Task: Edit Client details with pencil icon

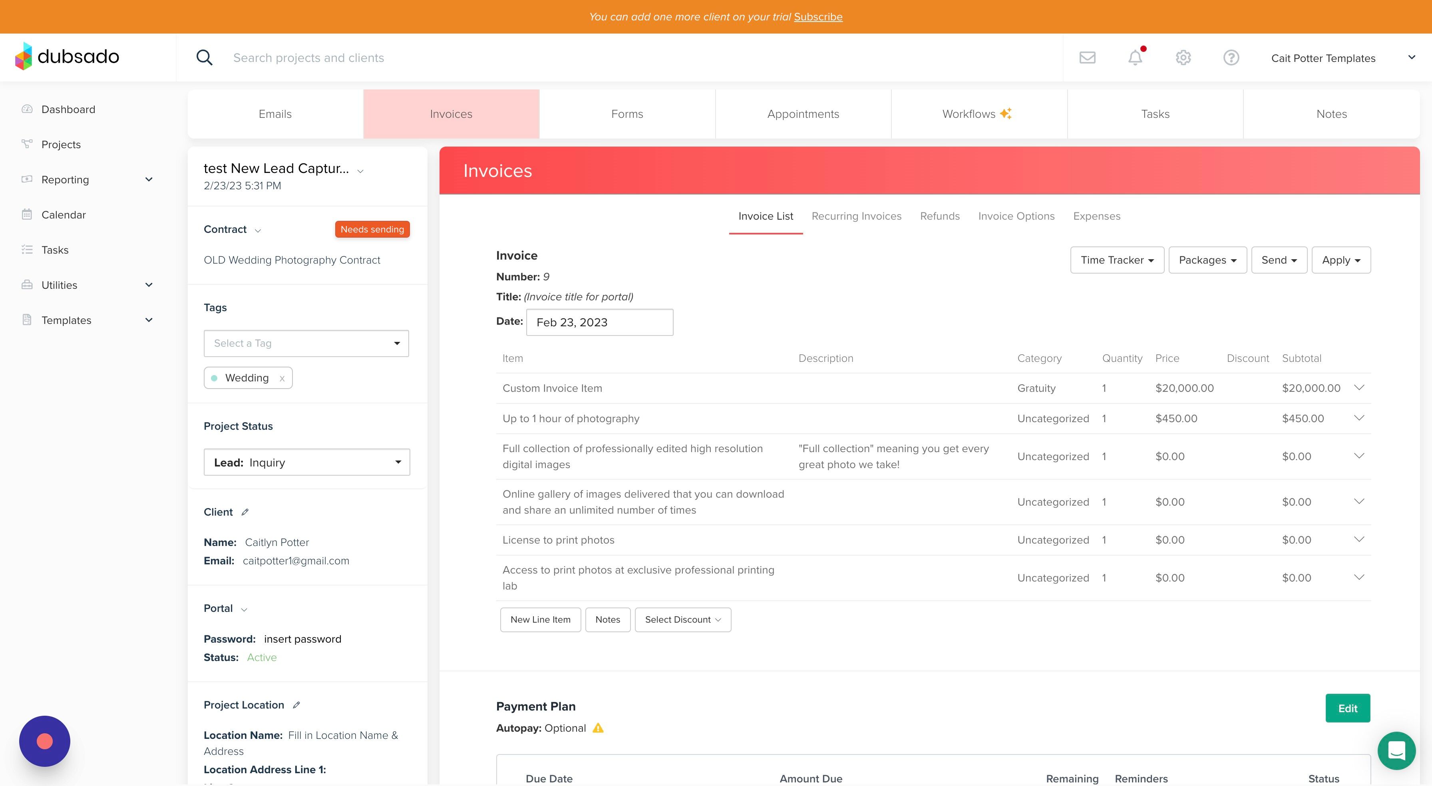Action: (x=245, y=512)
